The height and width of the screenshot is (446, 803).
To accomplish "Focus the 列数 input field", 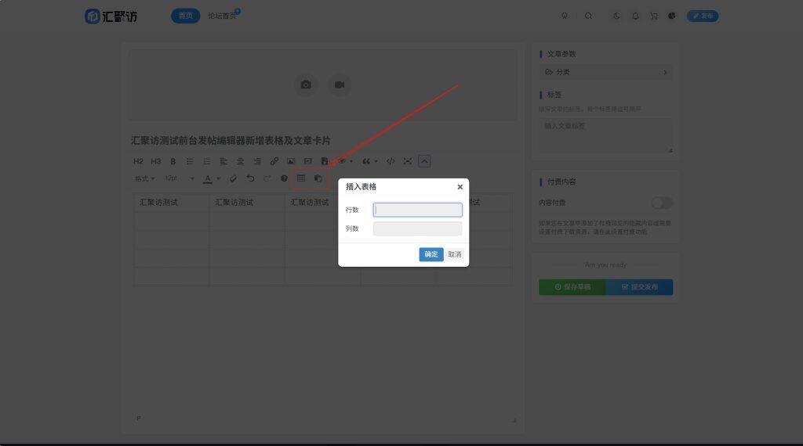I will (417, 228).
